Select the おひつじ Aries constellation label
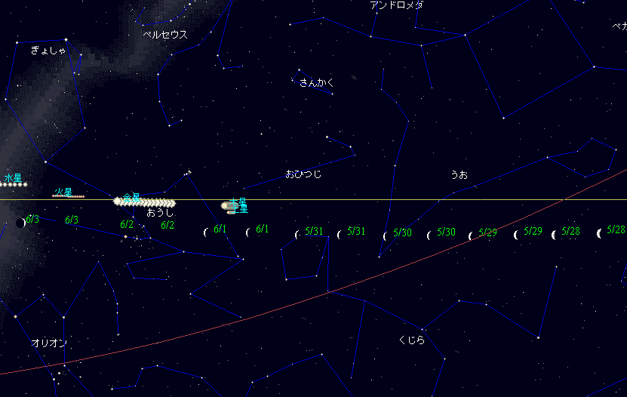The image size is (627, 397). [x=303, y=174]
